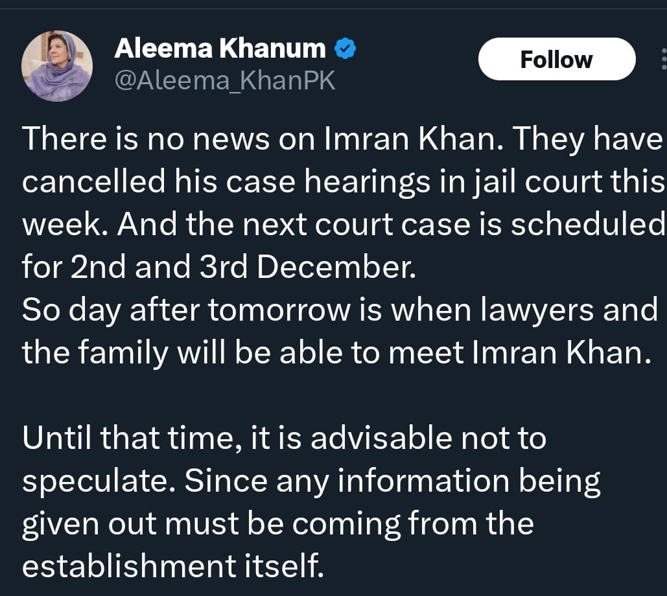Click the line "given out must be coming"
This screenshot has width=667, height=596.
[x=278, y=523]
